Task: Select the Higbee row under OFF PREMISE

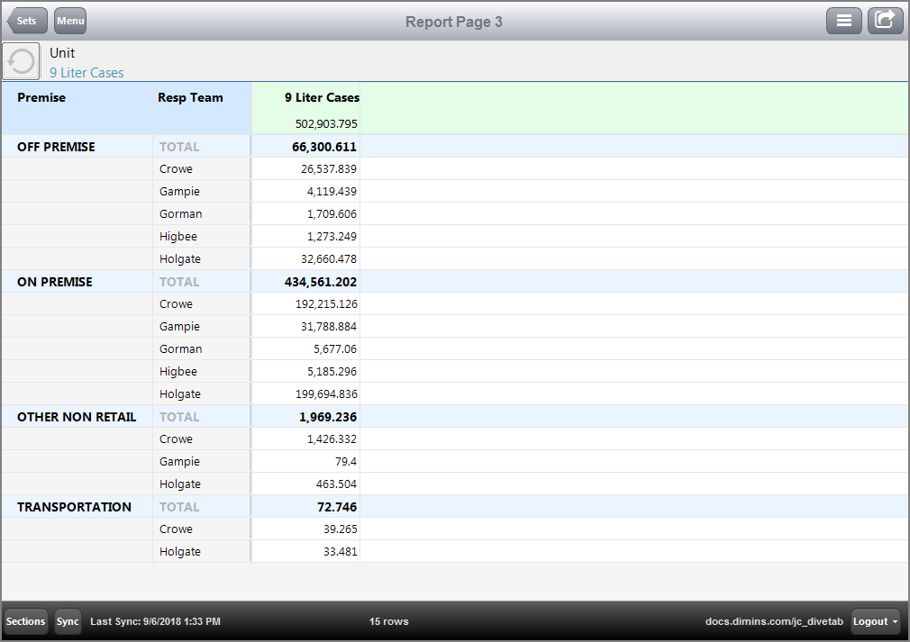Action: click(177, 236)
